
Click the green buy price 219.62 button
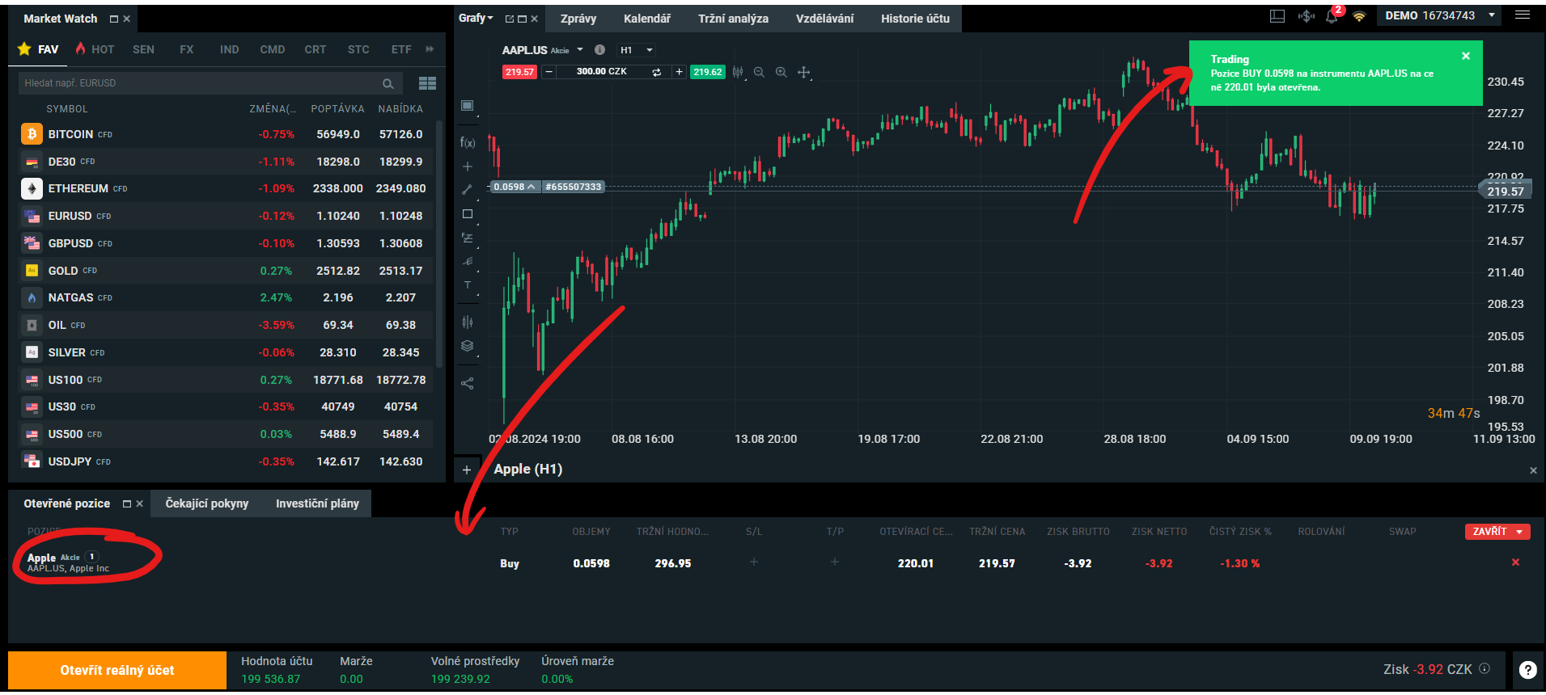click(707, 72)
